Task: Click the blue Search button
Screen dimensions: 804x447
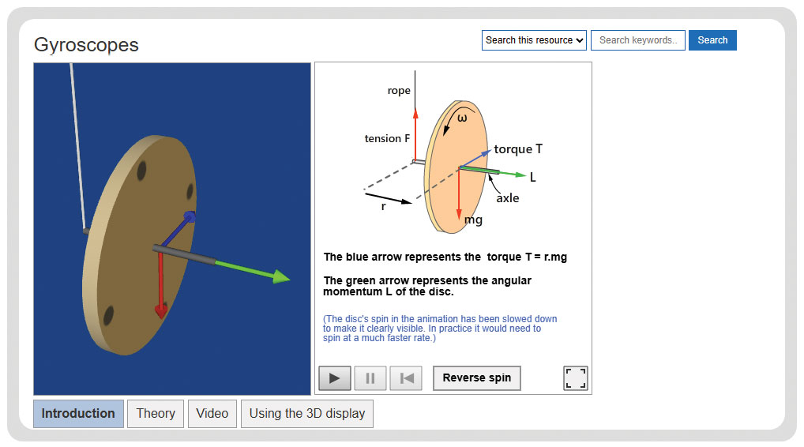Action: coord(712,40)
